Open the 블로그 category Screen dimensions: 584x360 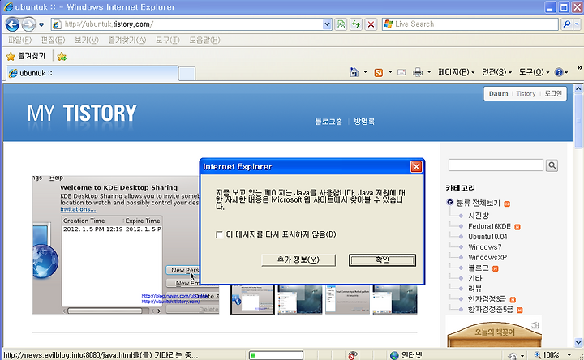(479, 268)
